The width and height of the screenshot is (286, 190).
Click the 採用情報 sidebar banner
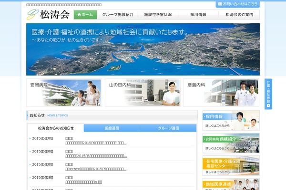pos(231,120)
